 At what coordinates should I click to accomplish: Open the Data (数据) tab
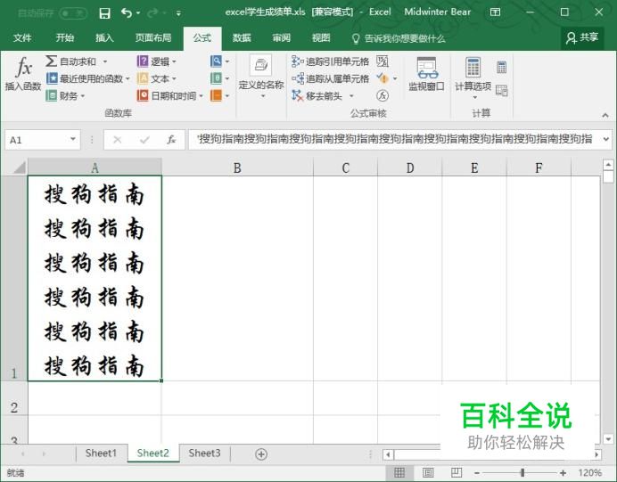pyautogui.click(x=242, y=37)
